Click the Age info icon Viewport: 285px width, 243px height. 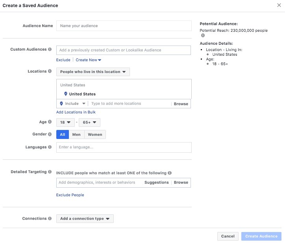pos(50,122)
